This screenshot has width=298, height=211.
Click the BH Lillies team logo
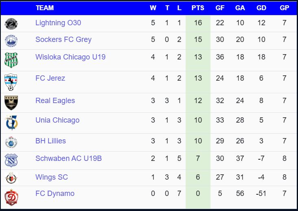pyautogui.click(x=11, y=142)
